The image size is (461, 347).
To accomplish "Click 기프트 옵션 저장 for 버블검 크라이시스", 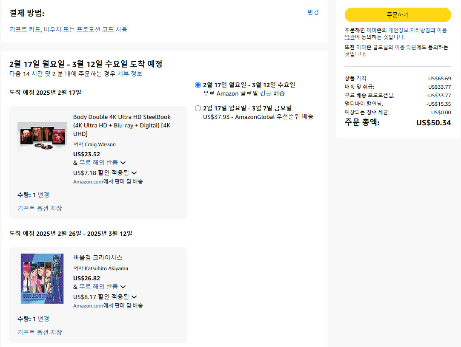I will coord(40,332).
